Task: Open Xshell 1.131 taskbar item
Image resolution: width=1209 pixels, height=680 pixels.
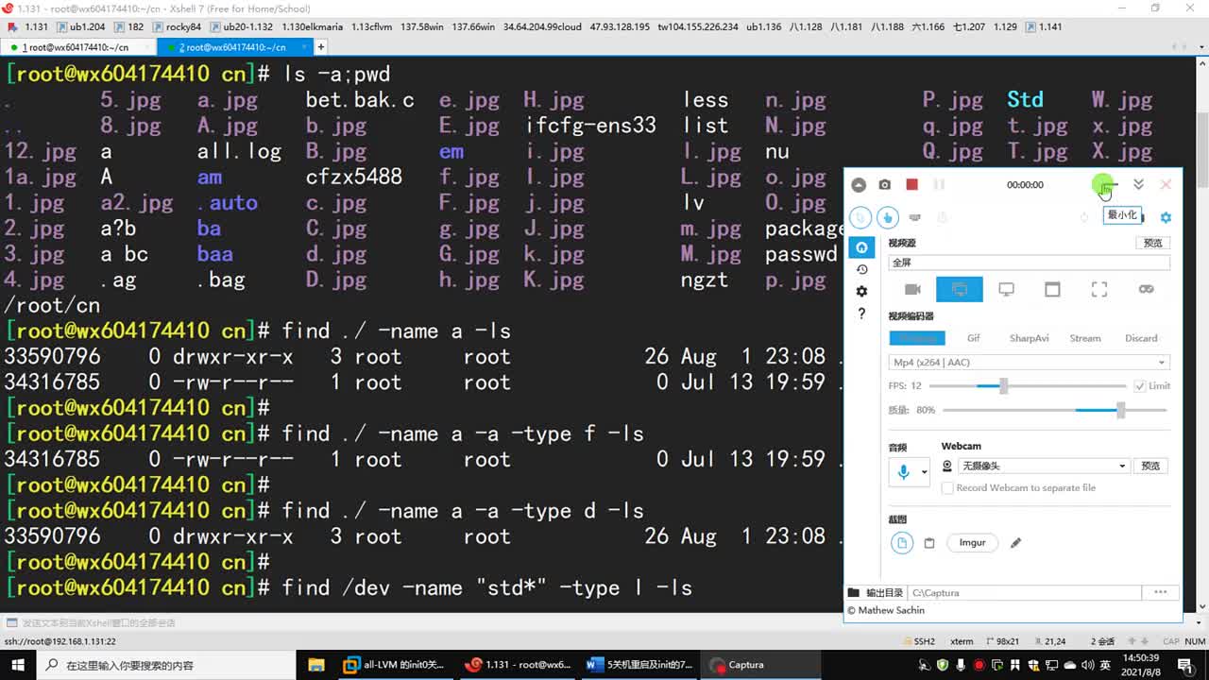Action: pos(516,665)
